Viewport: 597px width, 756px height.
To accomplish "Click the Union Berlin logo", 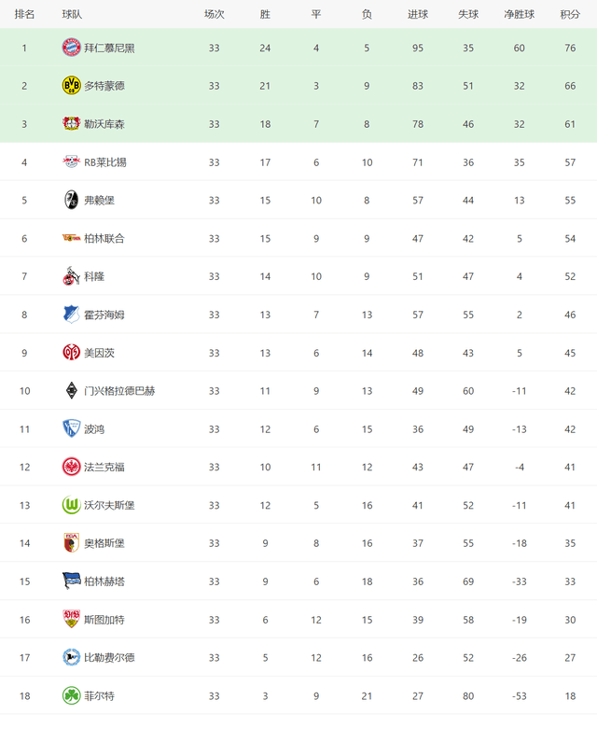I will pos(71,238).
